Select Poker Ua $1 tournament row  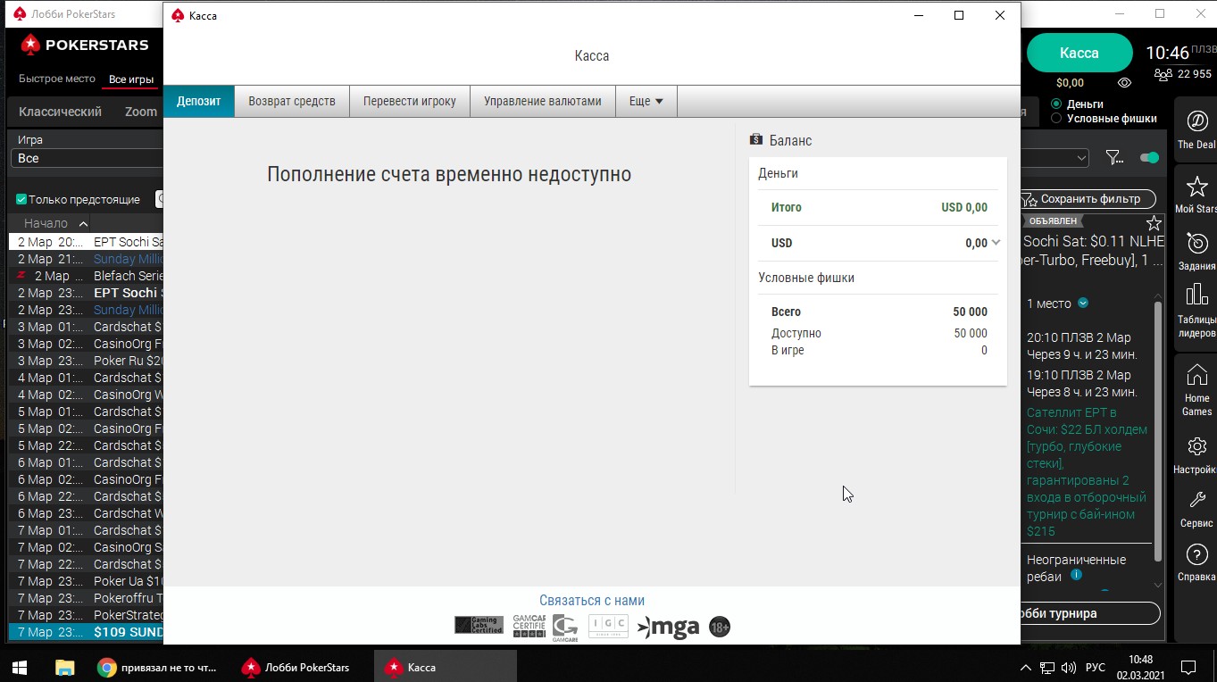click(x=86, y=581)
